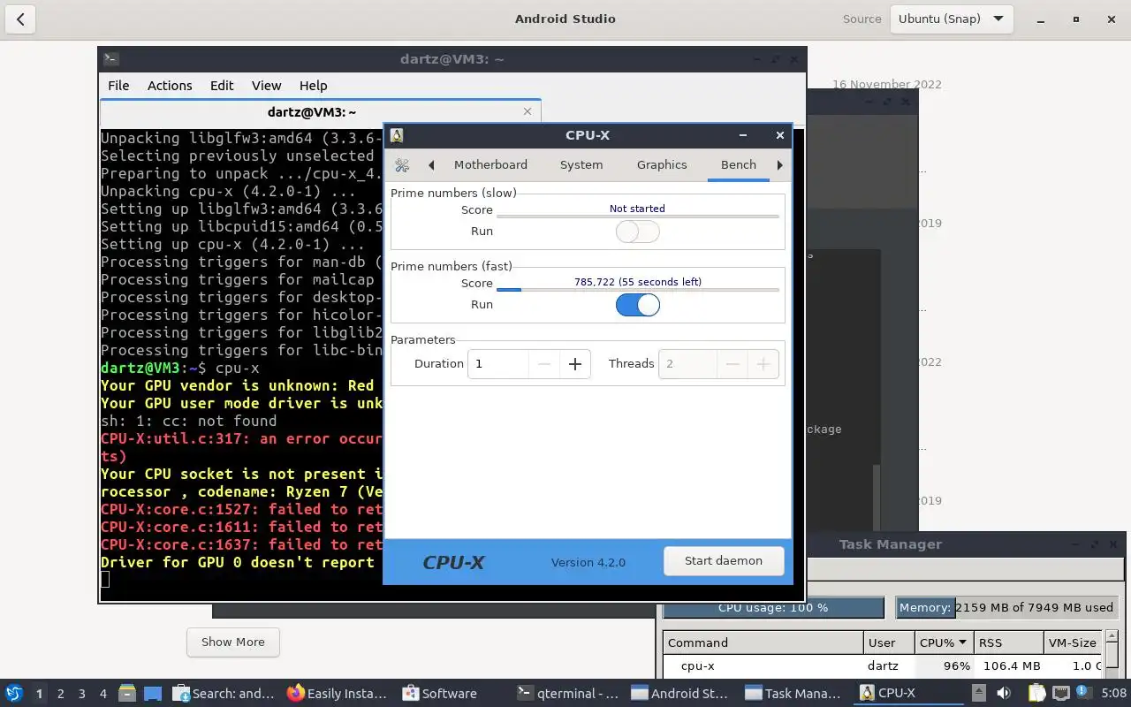The height and width of the screenshot is (707, 1131).
Task: Open qterminal taskbar entry
Action: tap(568, 694)
